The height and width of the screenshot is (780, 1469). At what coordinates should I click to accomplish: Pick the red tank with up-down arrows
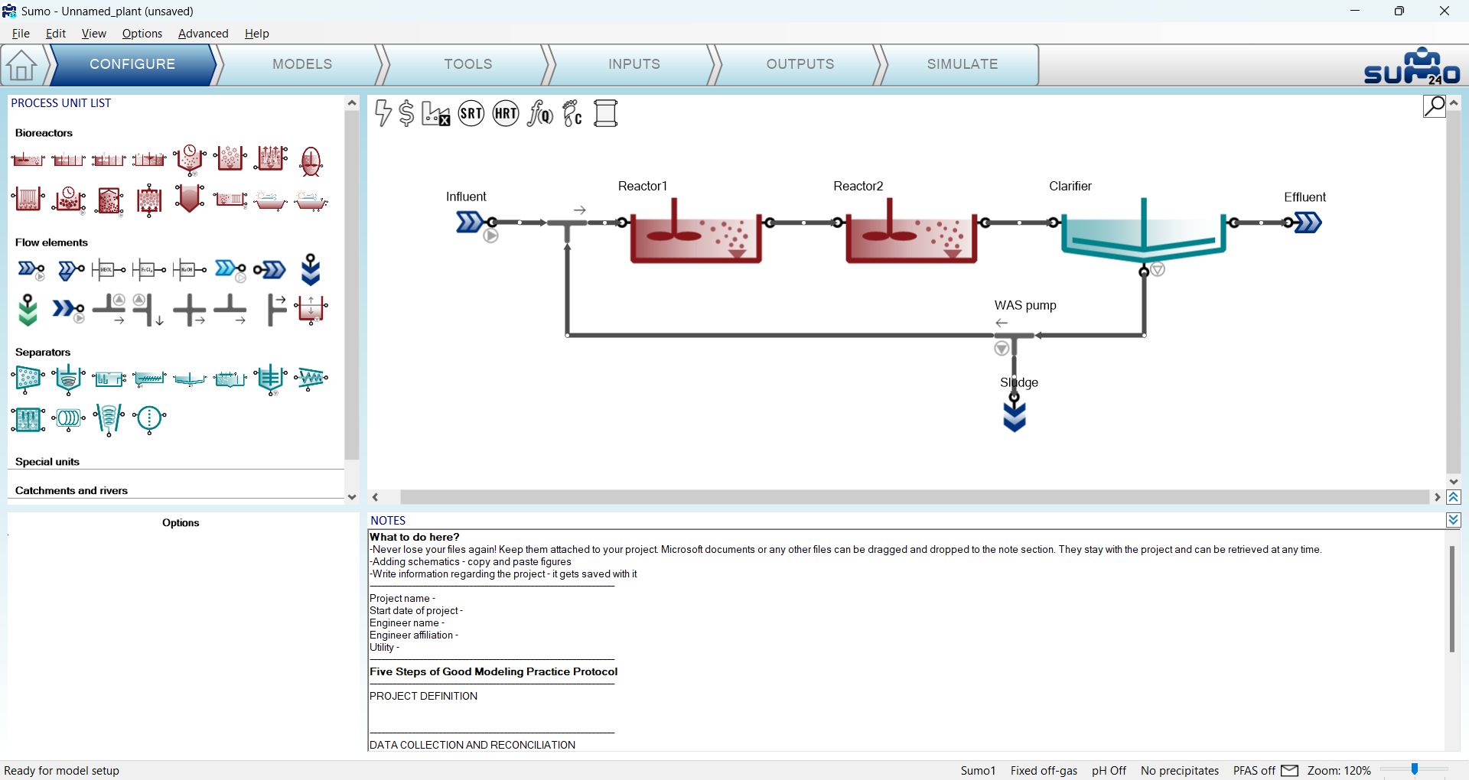pos(311,310)
